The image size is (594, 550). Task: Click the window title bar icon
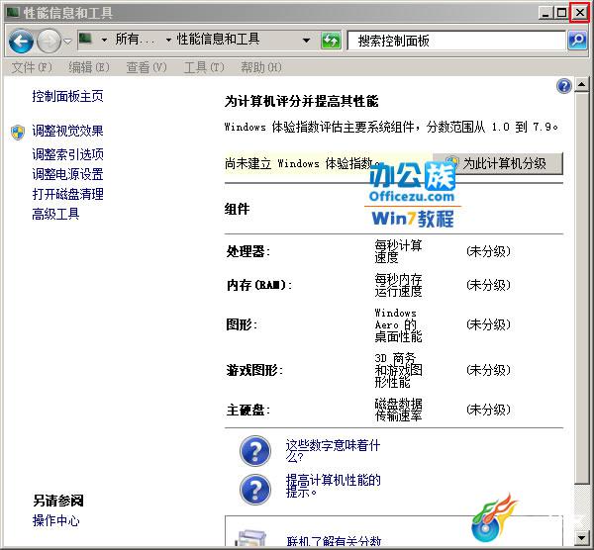click(x=13, y=13)
